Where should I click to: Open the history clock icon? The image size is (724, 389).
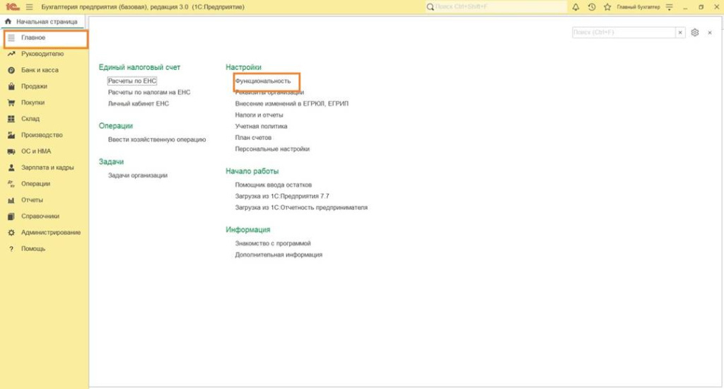(591, 6)
